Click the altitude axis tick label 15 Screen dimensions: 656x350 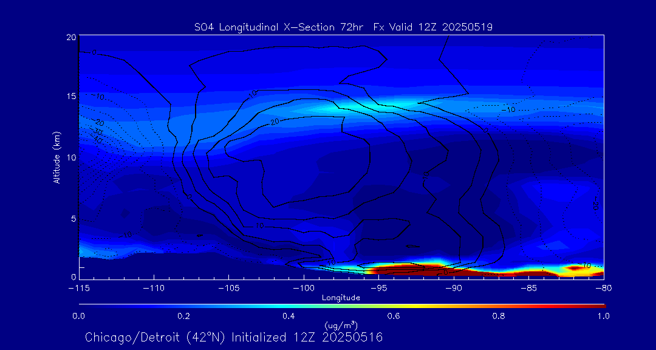[x=71, y=97]
